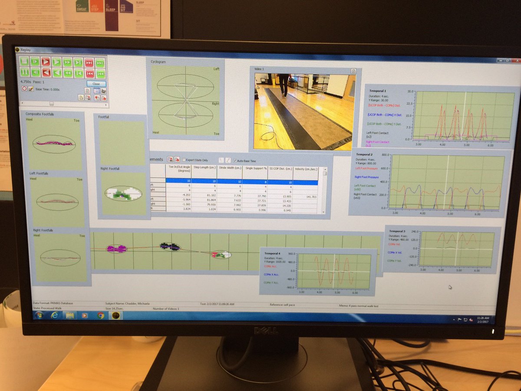Click the save report icon near Measurements
Image resolution: width=521 pixels, height=391 pixels.
click(170, 160)
